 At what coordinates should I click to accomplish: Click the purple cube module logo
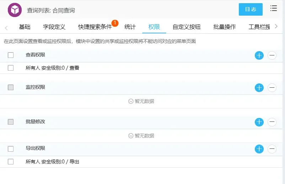tap(15, 10)
